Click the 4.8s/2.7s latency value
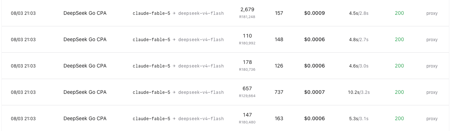Screen dimensions: 450x131 (x=359, y=40)
